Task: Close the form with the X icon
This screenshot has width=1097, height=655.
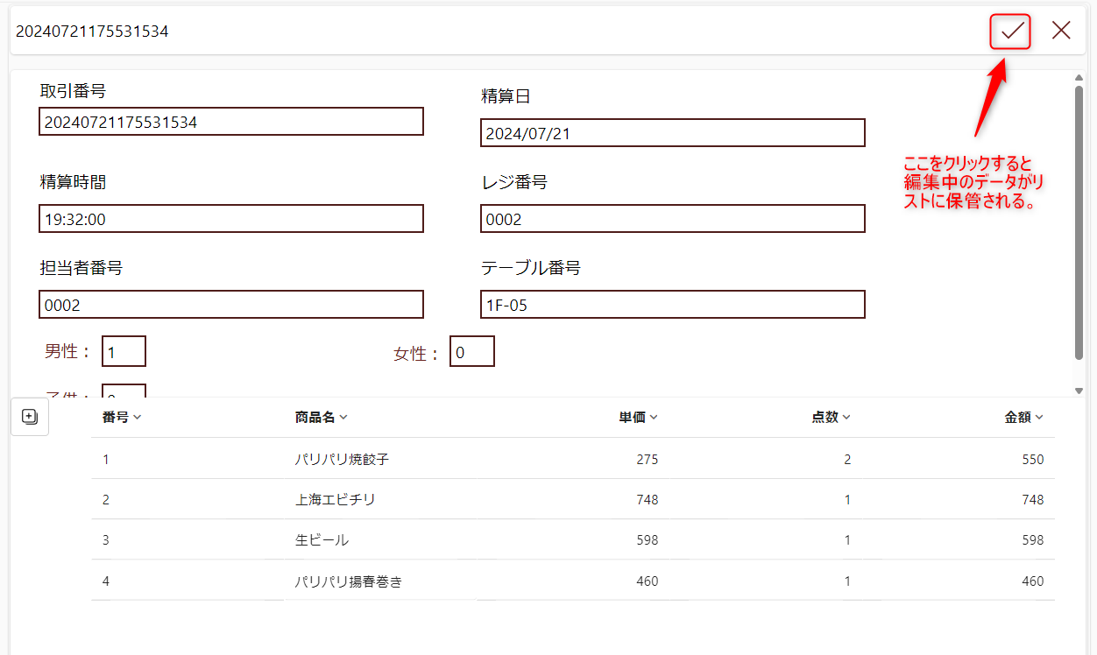Action: click(x=1061, y=31)
